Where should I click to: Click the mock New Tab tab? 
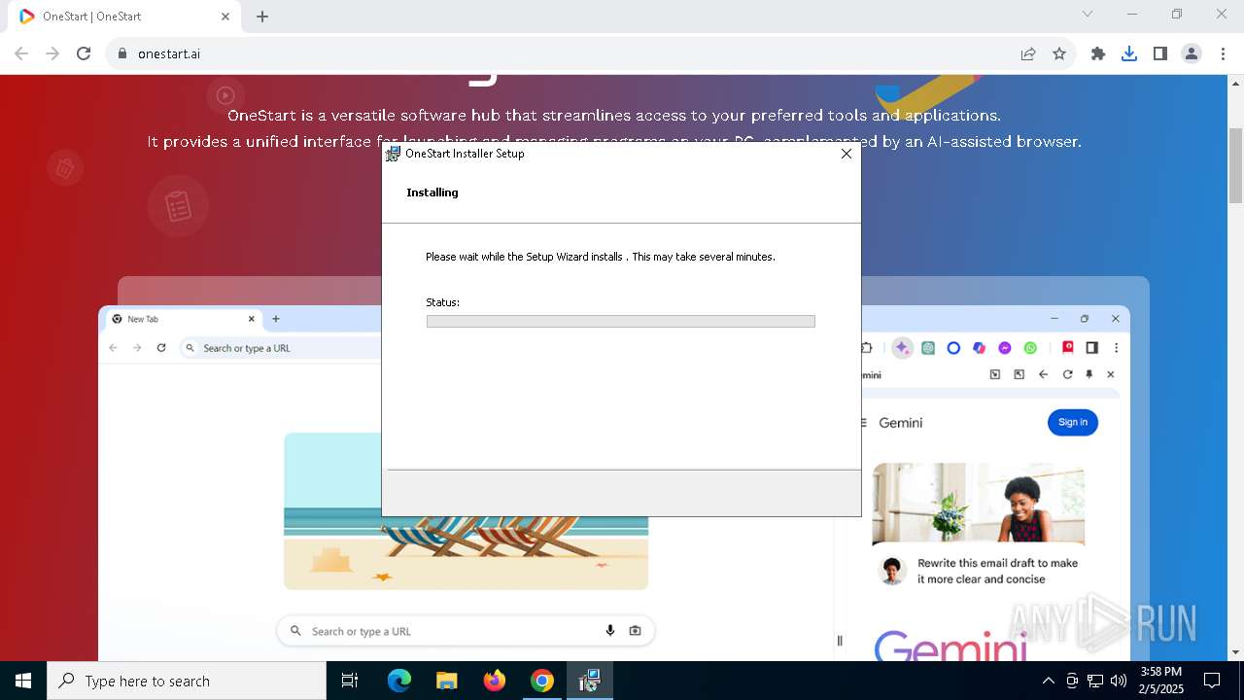(183, 319)
